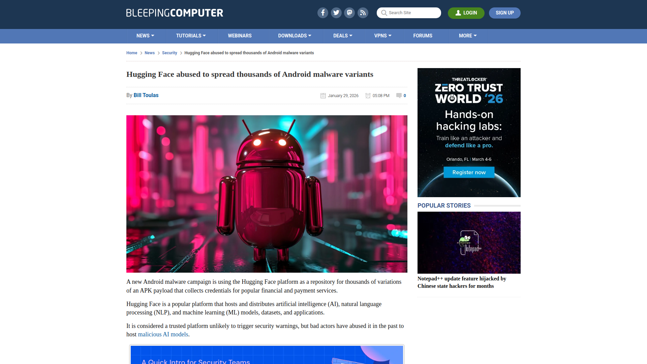Click the search magnifier icon
647x364 pixels.
pos(384,13)
